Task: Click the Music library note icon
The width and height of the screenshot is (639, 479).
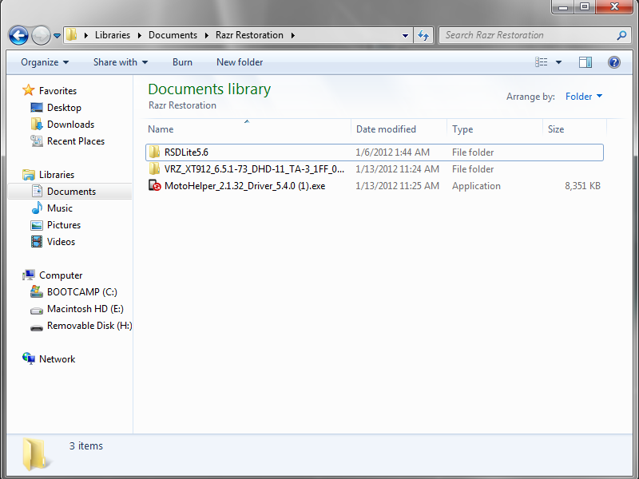Action: 37,208
